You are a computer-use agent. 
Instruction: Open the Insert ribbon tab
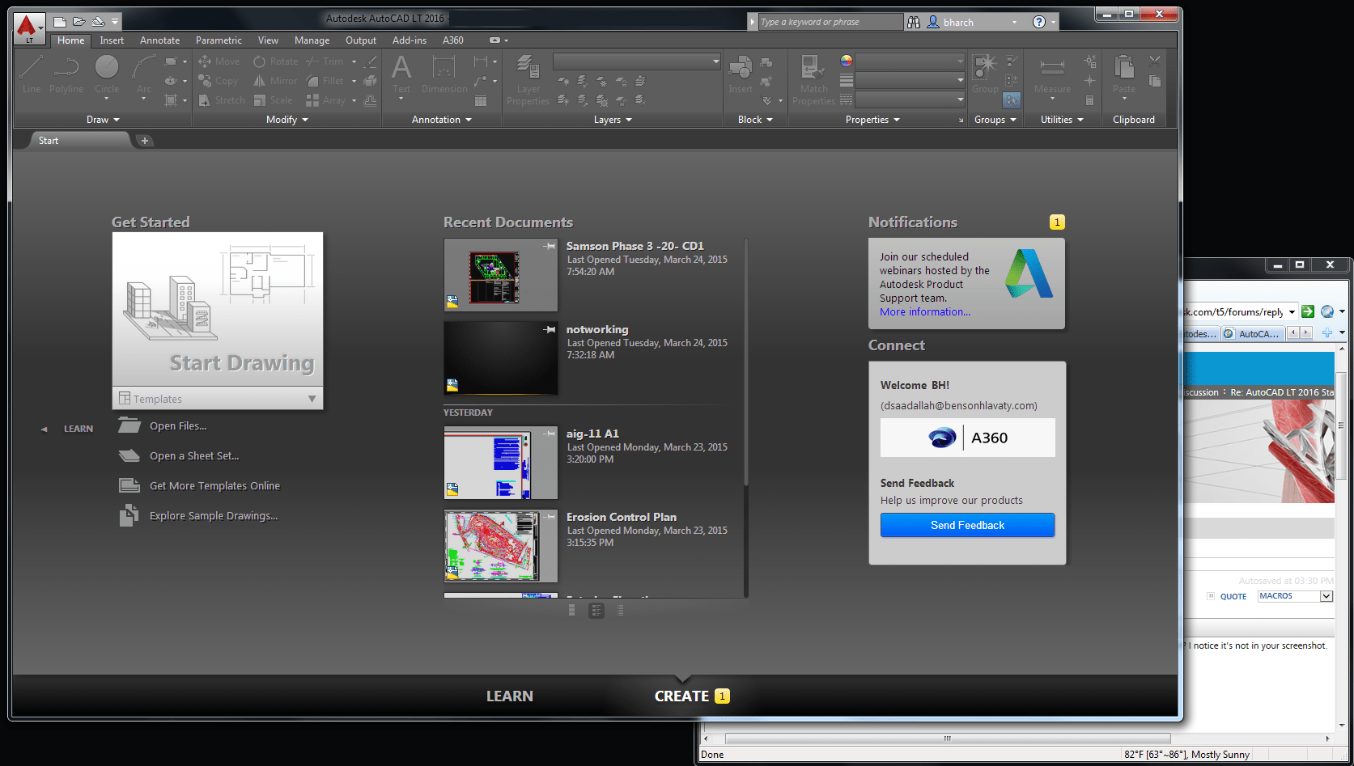pyautogui.click(x=112, y=40)
